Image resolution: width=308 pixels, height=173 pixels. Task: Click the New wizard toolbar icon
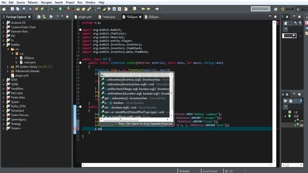[x=4, y=9]
